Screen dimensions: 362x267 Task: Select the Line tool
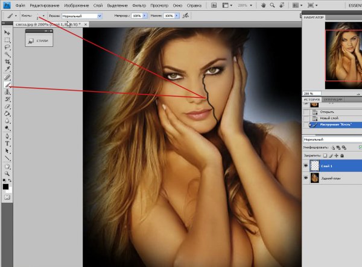pyautogui.click(x=7, y=158)
